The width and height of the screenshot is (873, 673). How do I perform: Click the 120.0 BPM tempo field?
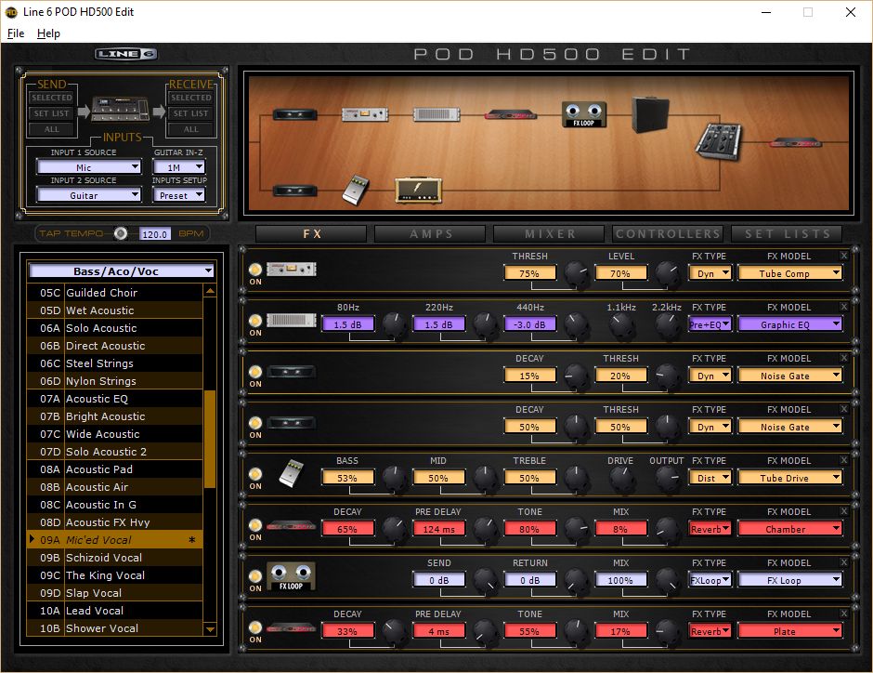(x=155, y=234)
